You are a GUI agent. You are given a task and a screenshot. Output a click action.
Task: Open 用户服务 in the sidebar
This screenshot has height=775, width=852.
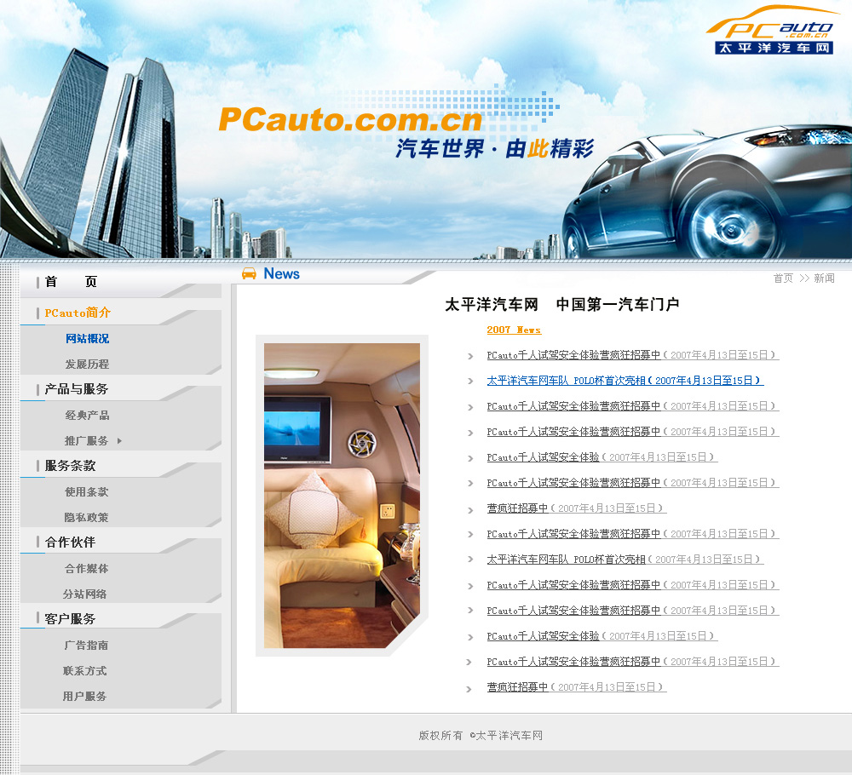click(x=84, y=697)
